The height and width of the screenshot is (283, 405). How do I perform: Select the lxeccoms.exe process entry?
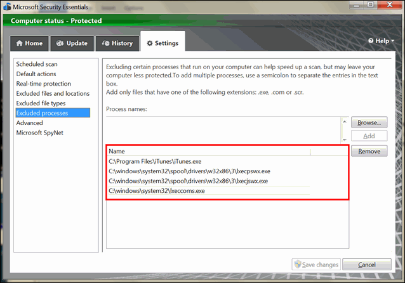pyautogui.click(x=209, y=191)
